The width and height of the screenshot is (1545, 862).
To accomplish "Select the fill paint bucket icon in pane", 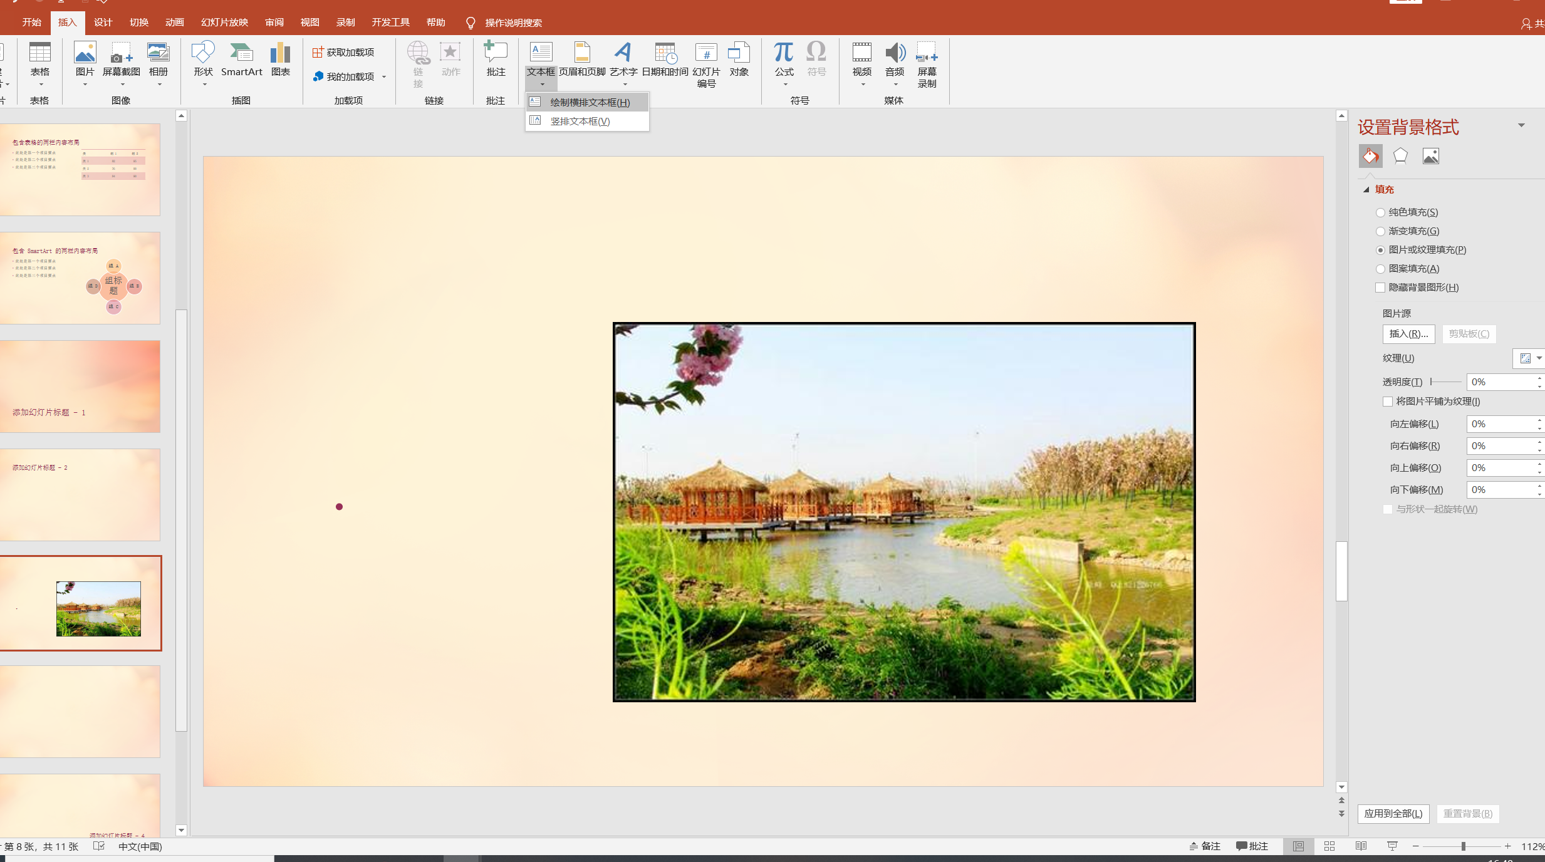I will coord(1370,156).
